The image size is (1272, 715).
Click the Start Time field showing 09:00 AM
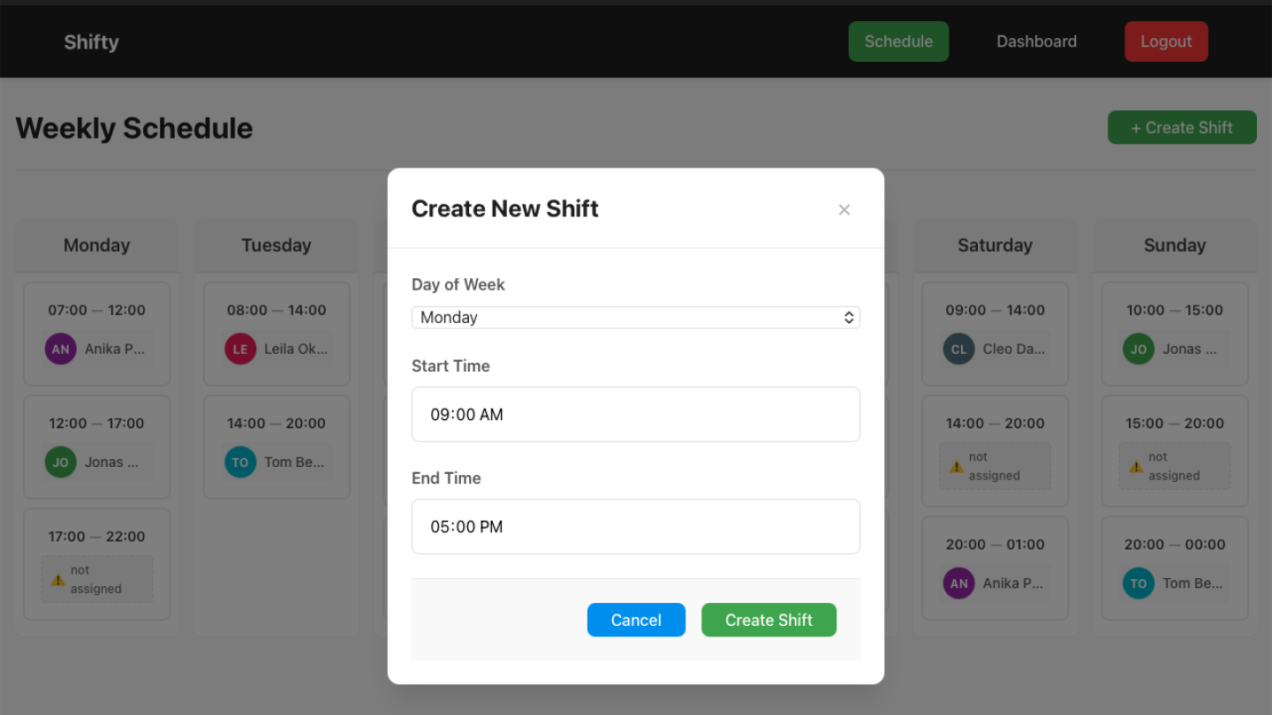pyautogui.click(x=636, y=414)
